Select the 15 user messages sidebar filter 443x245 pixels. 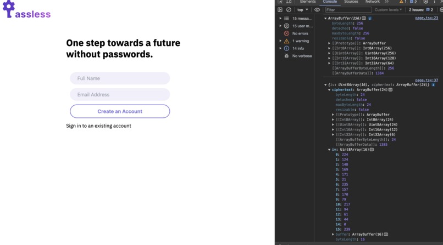click(x=296, y=26)
